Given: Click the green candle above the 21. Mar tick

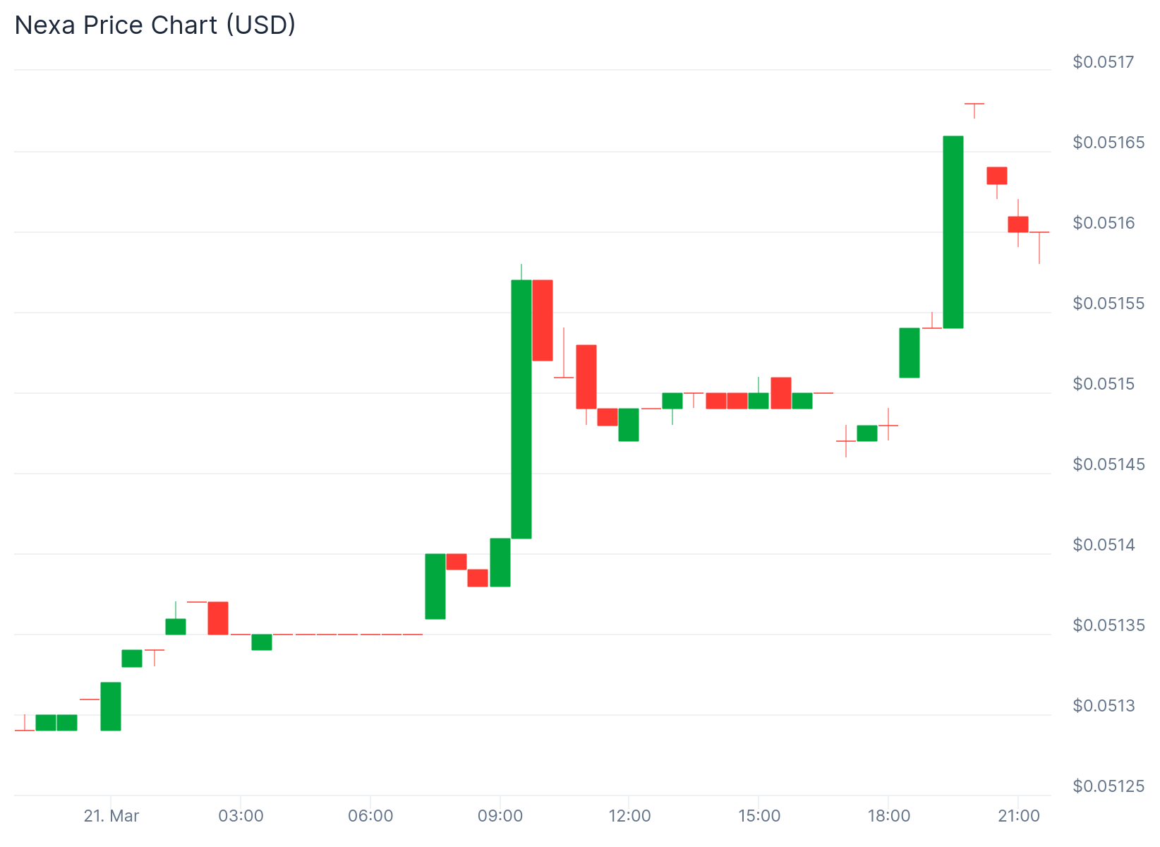Looking at the screenshot, I should (111, 706).
